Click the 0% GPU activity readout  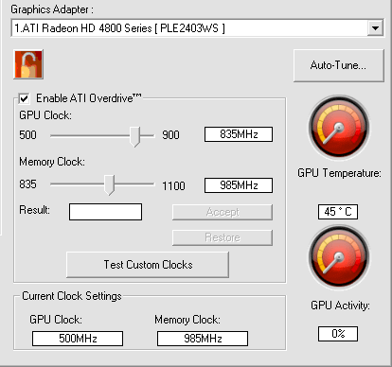point(338,334)
